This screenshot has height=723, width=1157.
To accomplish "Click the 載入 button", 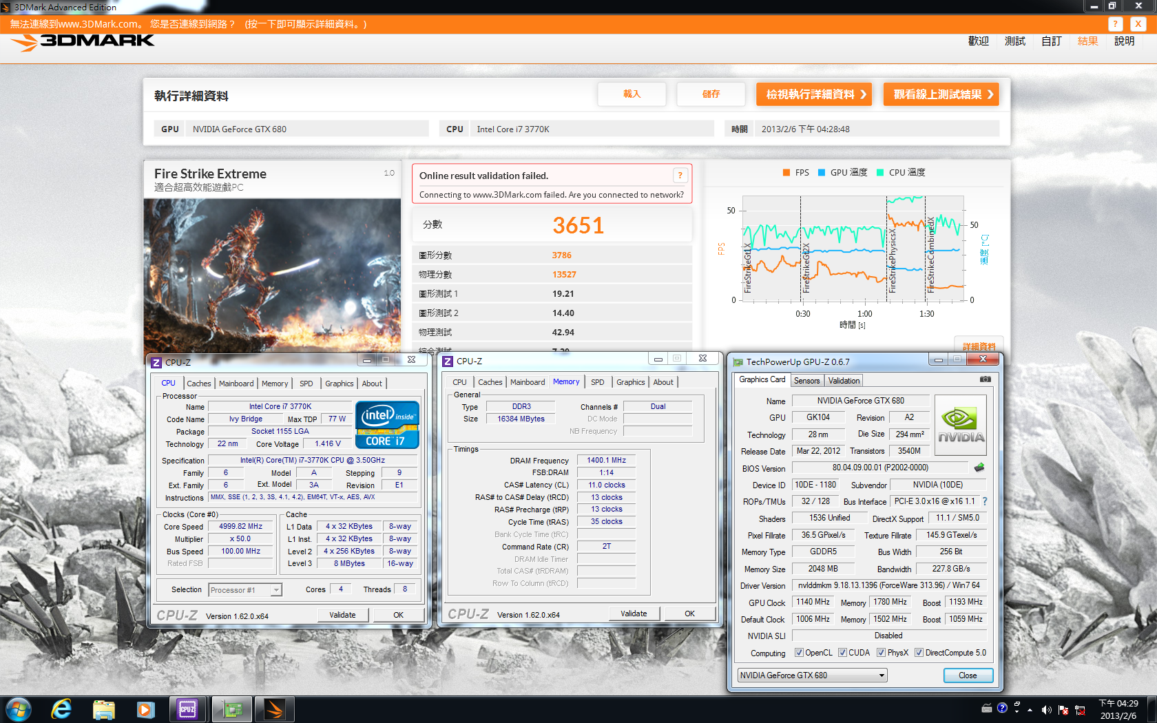I will (x=632, y=94).
